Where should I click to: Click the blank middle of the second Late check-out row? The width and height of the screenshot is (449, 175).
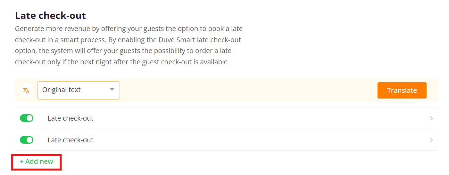point(256,140)
